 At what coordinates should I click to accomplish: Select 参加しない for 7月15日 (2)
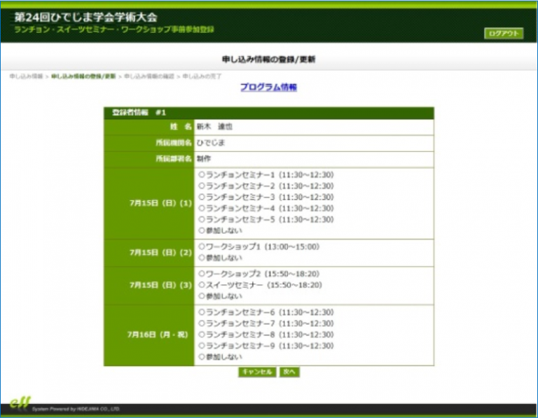click(x=202, y=258)
